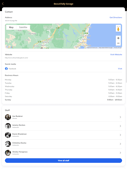Expand Karen Brackman staff entry chevron
The width and height of the screenshot is (127, 169).
(120, 135)
